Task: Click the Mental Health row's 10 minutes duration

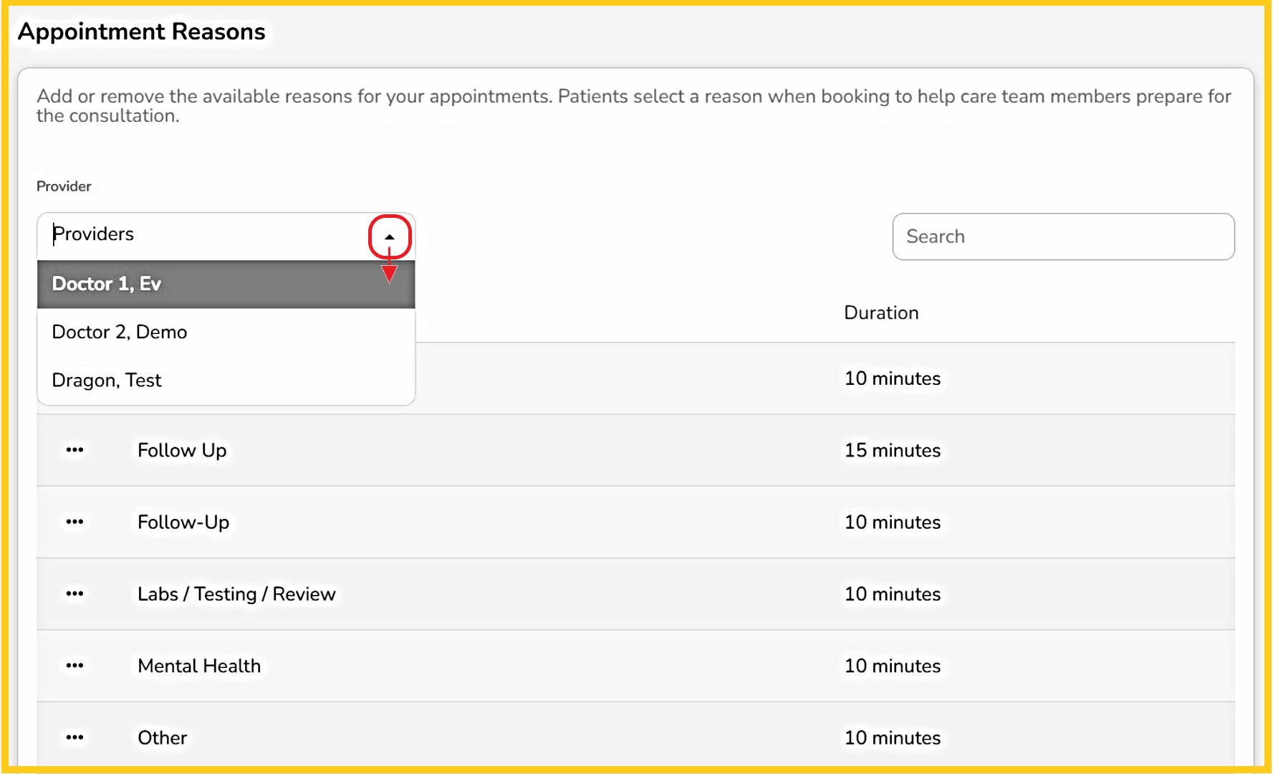Action: [x=892, y=666]
